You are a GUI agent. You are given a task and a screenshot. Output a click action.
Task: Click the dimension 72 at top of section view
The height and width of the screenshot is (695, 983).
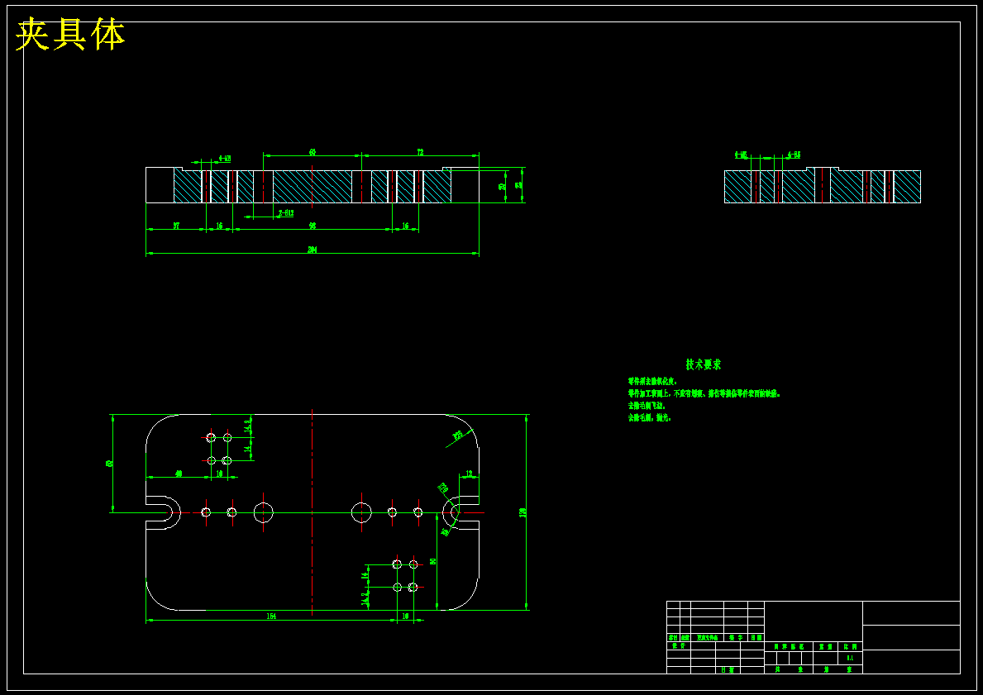pyautogui.click(x=420, y=152)
